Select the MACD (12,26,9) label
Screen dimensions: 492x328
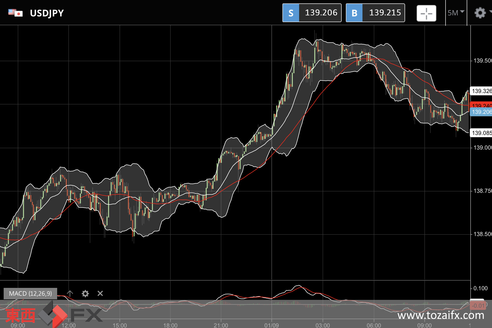(31, 294)
